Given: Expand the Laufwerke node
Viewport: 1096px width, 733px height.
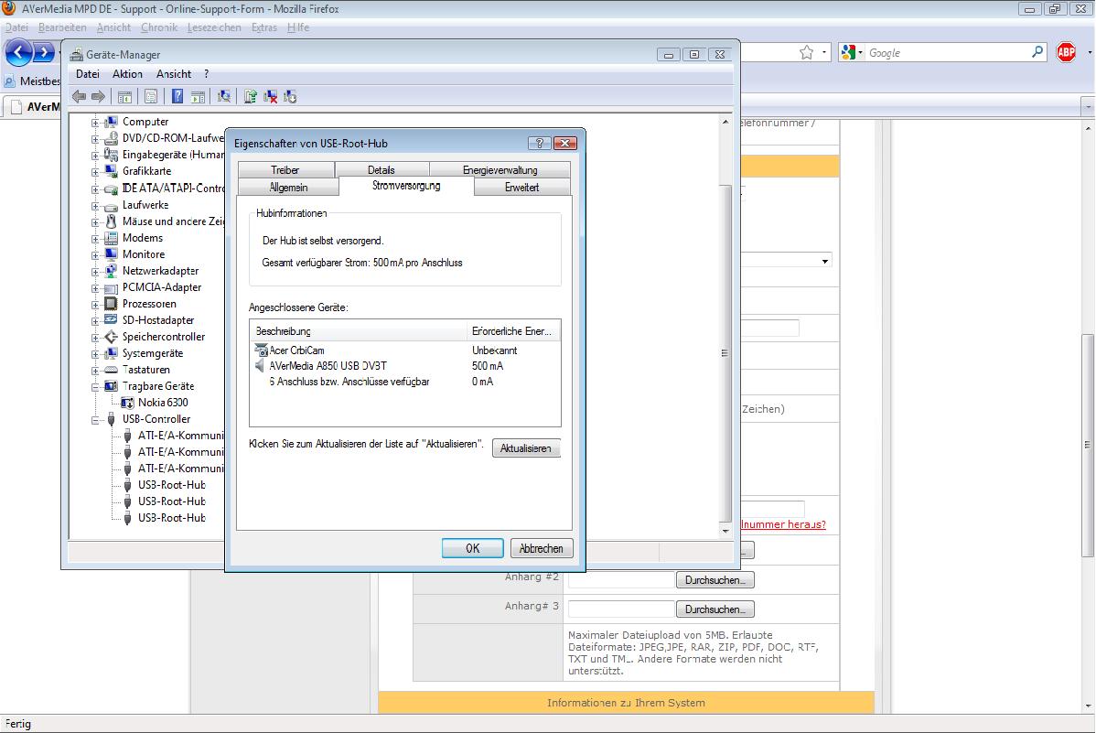Looking at the screenshot, I should [x=95, y=206].
